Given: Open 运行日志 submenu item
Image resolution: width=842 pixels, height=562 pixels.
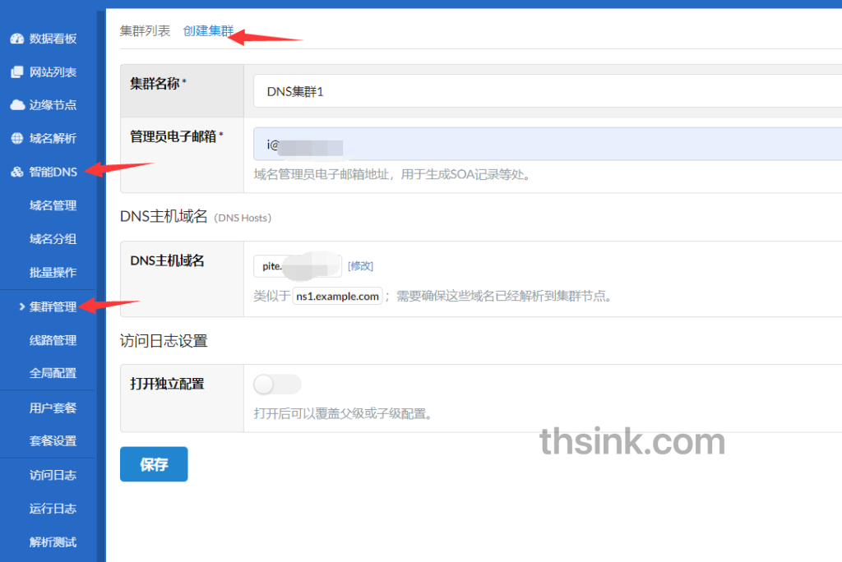Looking at the screenshot, I should 53,509.
